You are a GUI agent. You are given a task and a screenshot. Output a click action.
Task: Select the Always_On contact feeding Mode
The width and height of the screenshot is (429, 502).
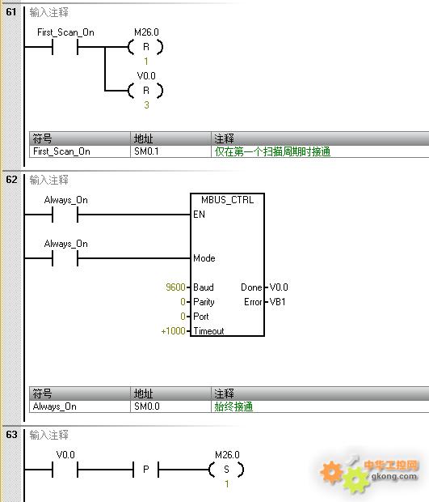click(x=65, y=258)
